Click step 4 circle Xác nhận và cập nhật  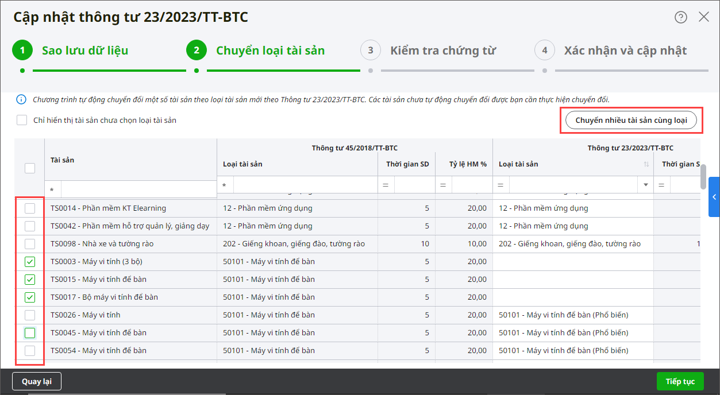tap(545, 51)
